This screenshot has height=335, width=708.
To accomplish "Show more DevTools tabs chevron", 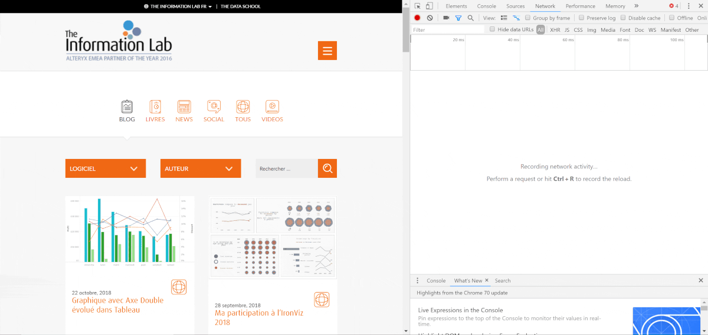I will (x=636, y=6).
